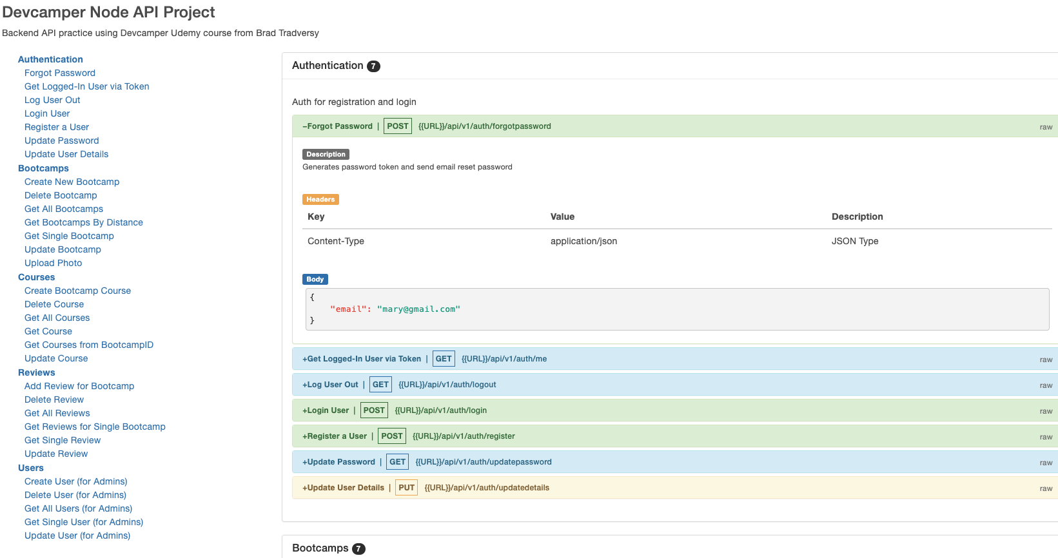
Task: Click the JSON Type description cell
Action: click(x=855, y=241)
